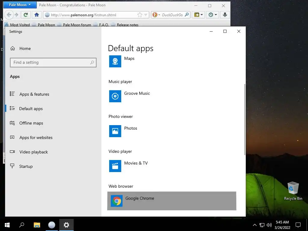Click the Find a setting search box
This screenshot has height=231, width=308.
pyautogui.click(x=53, y=63)
